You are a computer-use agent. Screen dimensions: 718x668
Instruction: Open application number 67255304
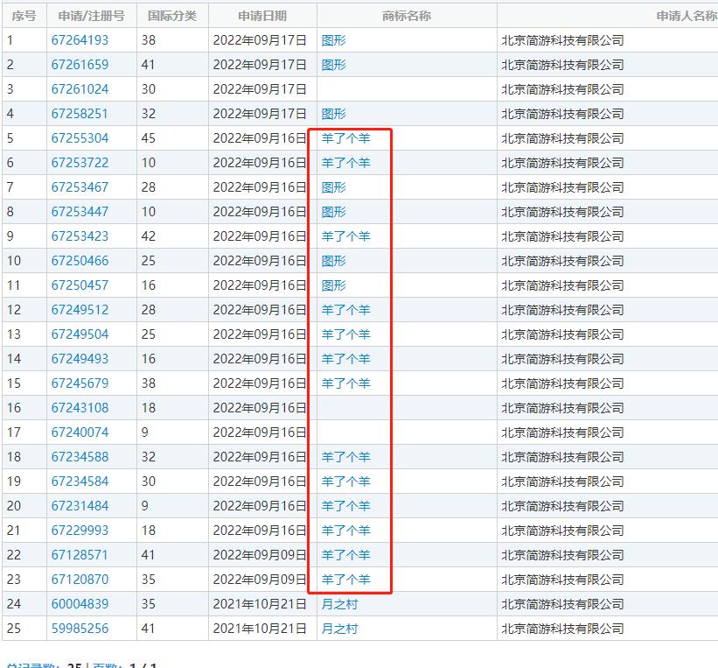point(80,138)
